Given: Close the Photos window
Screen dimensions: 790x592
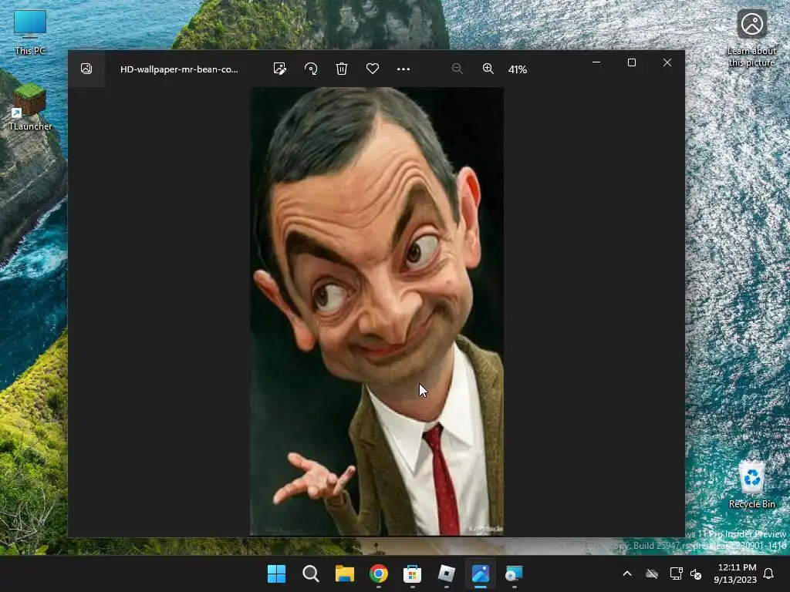Looking at the screenshot, I should pyautogui.click(x=667, y=62).
